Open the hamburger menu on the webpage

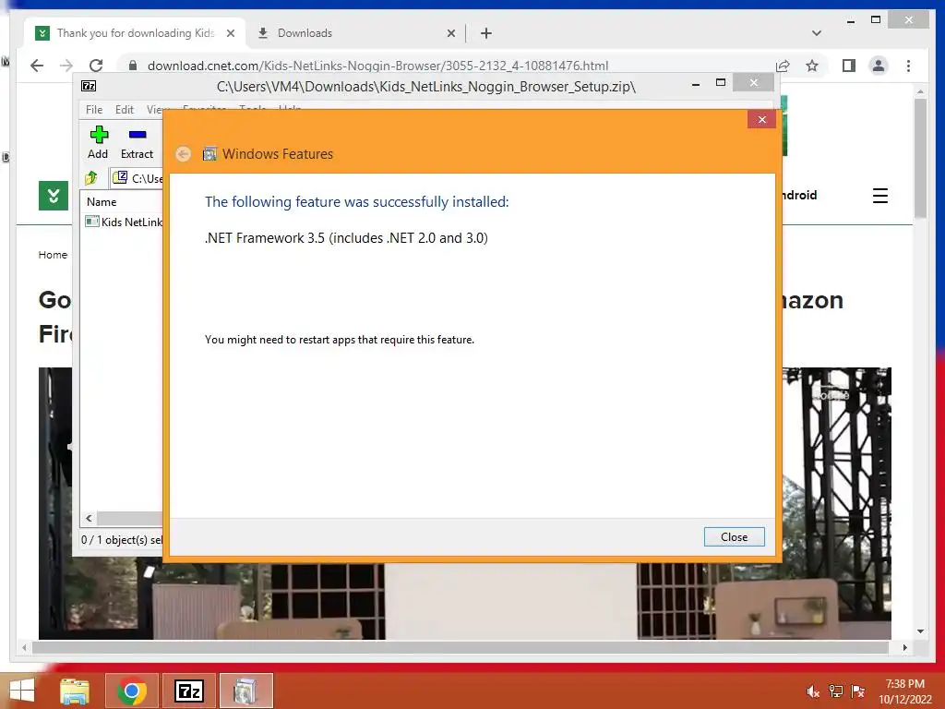(879, 196)
